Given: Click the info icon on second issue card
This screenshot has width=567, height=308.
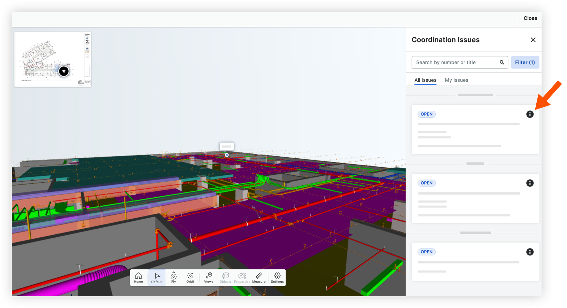Looking at the screenshot, I should (x=530, y=183).
